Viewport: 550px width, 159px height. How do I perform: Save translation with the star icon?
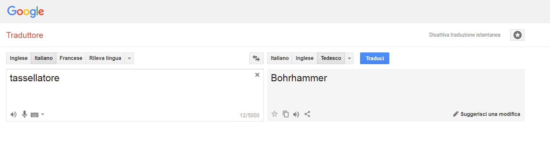click(275, 114)
